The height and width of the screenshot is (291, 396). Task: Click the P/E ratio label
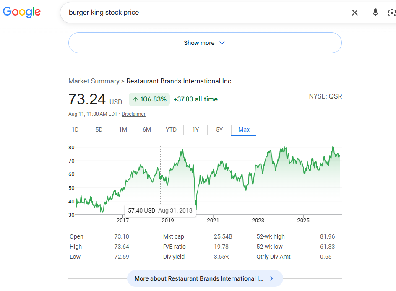174,247
